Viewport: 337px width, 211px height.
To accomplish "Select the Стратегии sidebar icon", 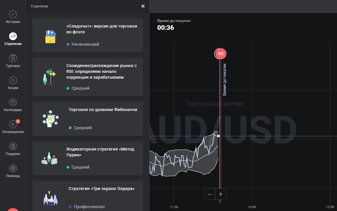I will tap(13, 39).
